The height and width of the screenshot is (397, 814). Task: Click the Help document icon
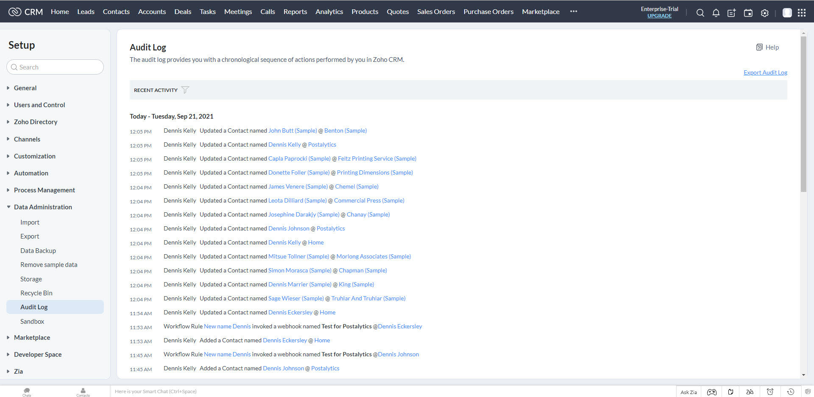pyautogui.click(x=759, y=47)
